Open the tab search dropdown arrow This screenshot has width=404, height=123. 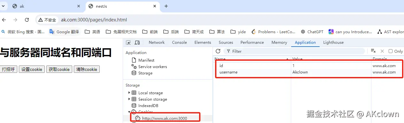coord(3,6)
